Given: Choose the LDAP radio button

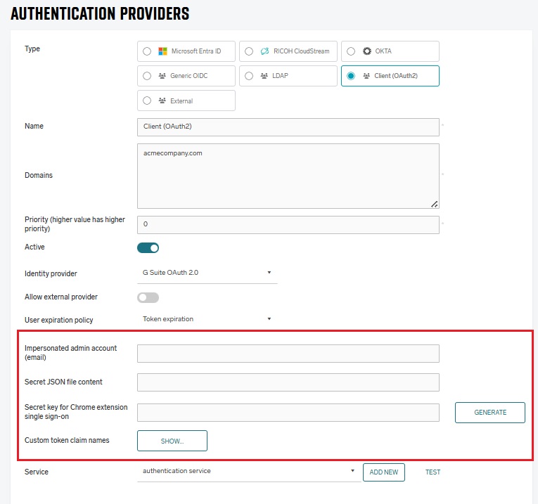Looking at the screenshot, I should pos(249,76).
